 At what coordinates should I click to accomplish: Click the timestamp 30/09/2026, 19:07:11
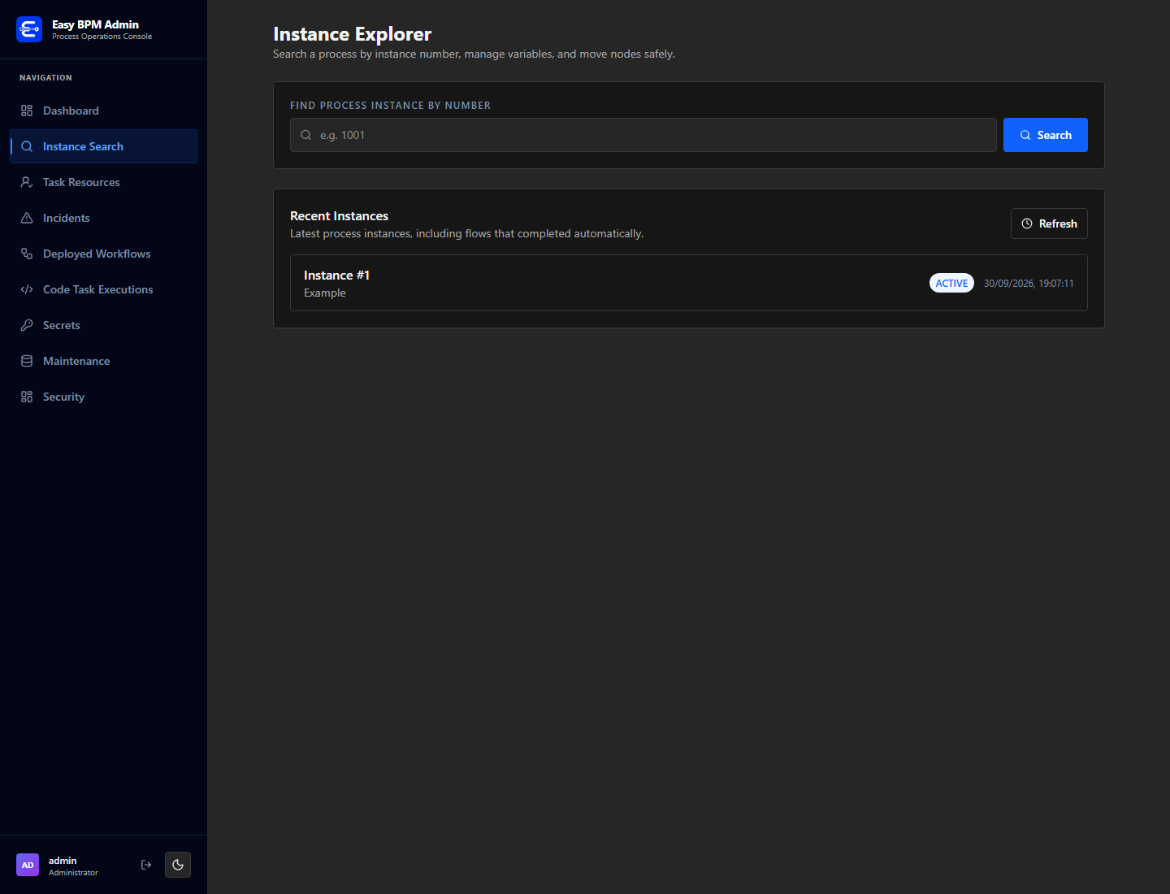(x=1029, y=283)
